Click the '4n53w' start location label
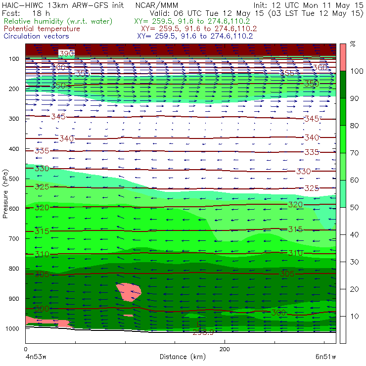The width and height of the screenshot is (366, 366). (36, 357)
